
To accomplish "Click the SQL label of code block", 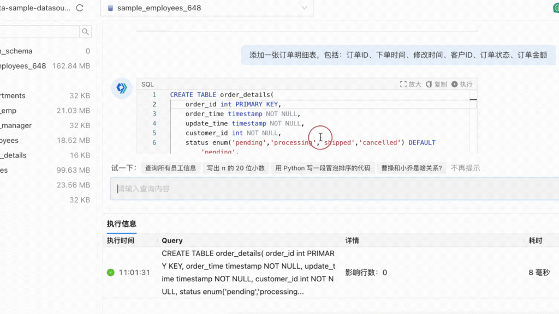I will point(147,84).
